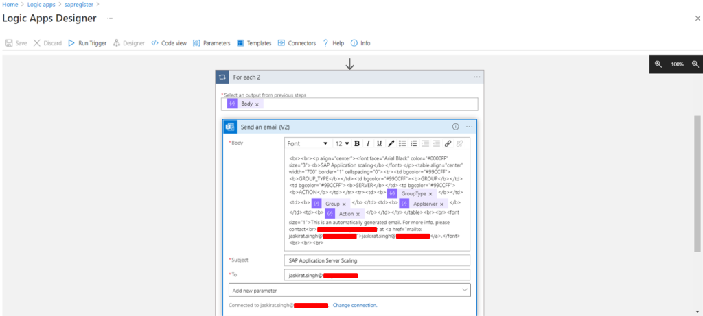Open For each 2 ellipsis menu

476,77
